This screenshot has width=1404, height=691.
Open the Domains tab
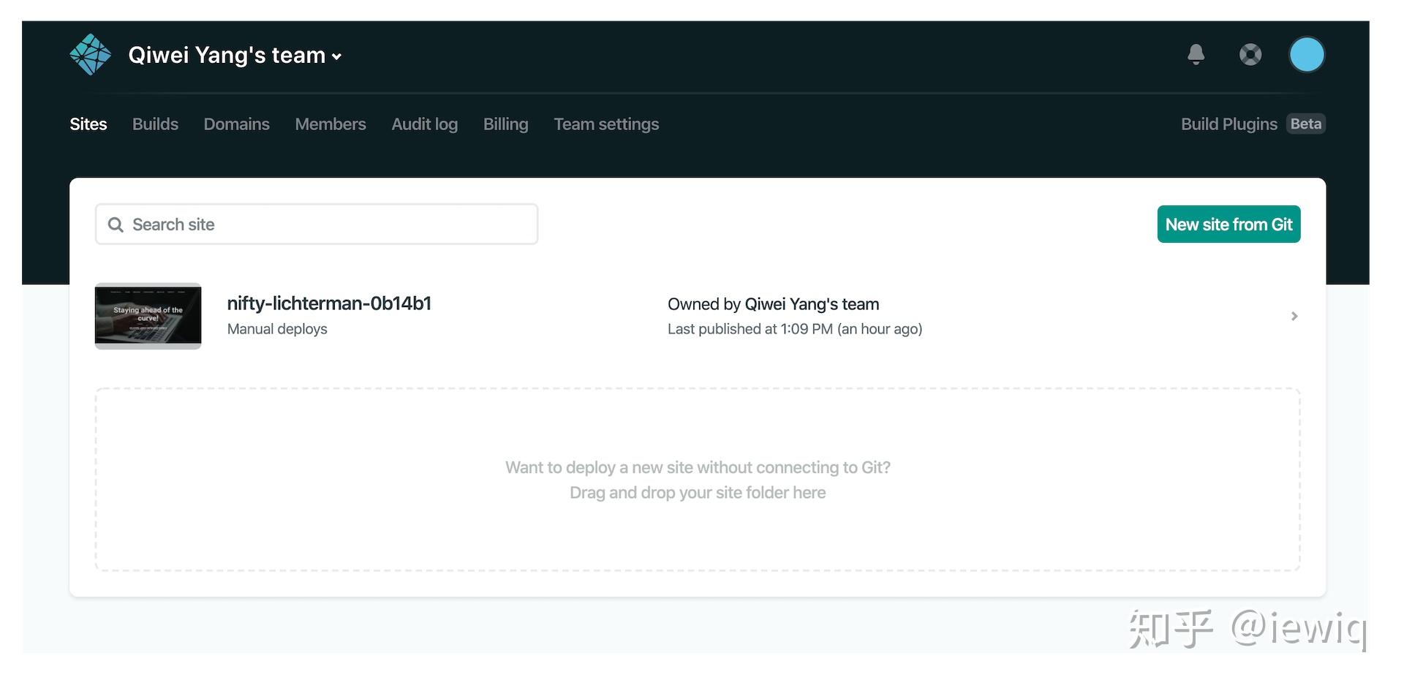coord(236,124)
